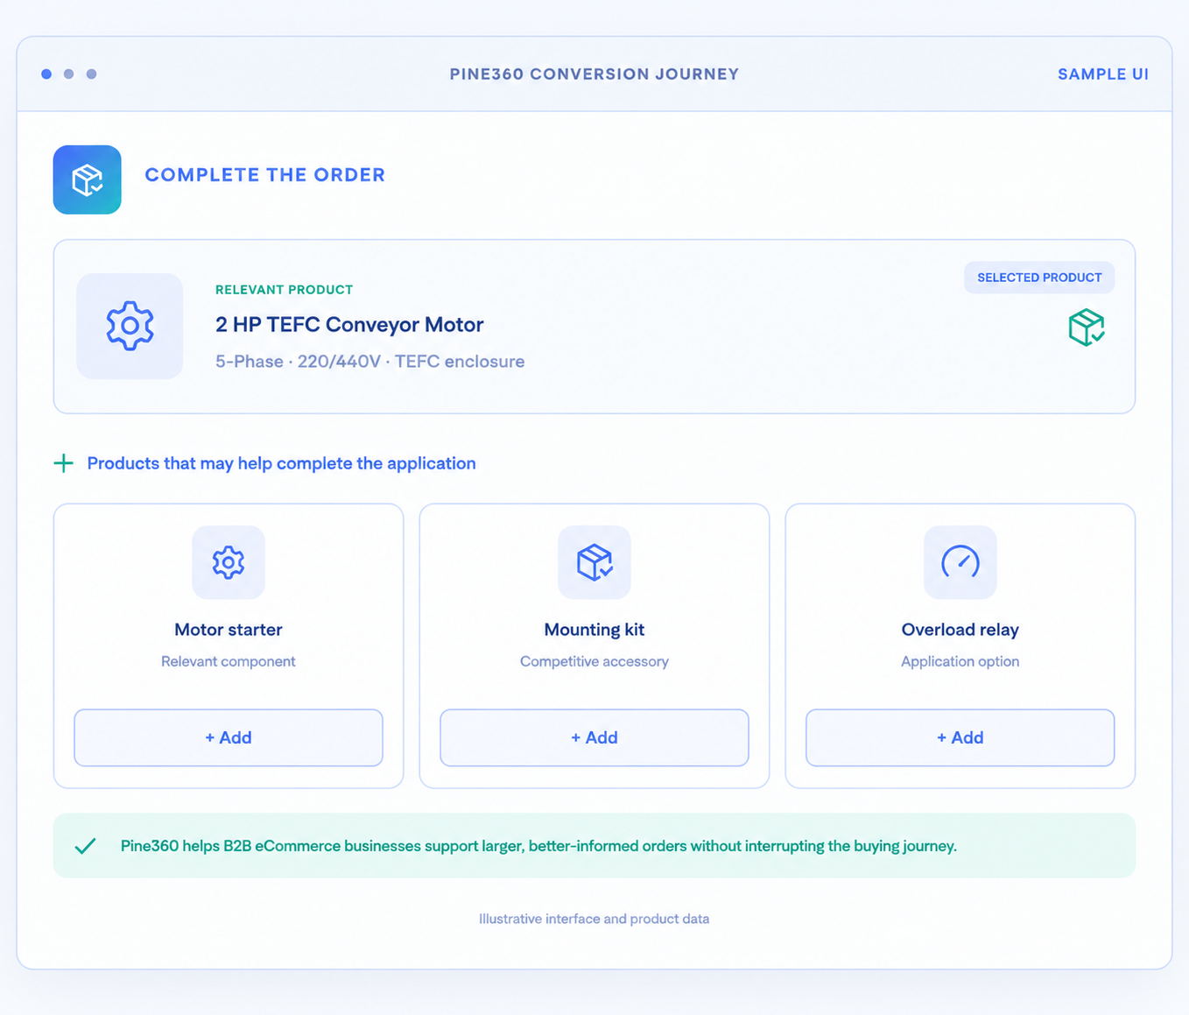Click the Complete the Order package icon
This screenshot has width=1189, height=1015.
pos(87,180)
